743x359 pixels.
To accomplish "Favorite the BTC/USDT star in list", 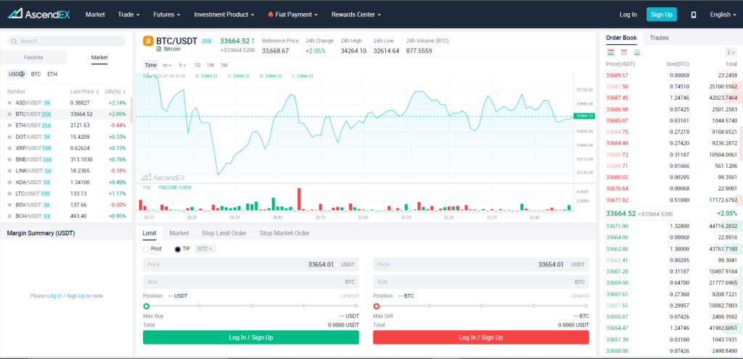I will [9, 114].
